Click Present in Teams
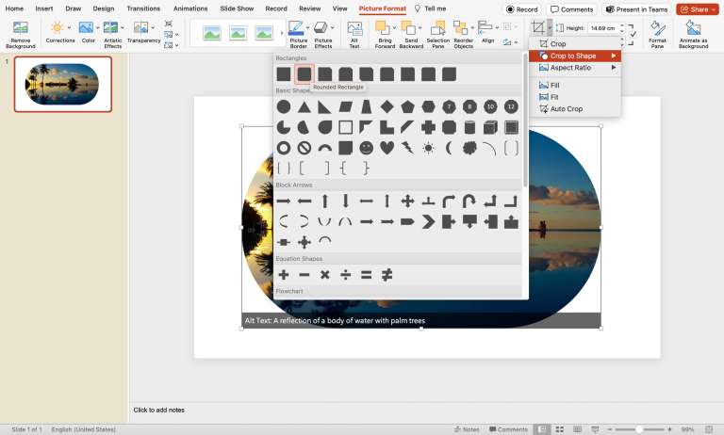 point(636,9)
